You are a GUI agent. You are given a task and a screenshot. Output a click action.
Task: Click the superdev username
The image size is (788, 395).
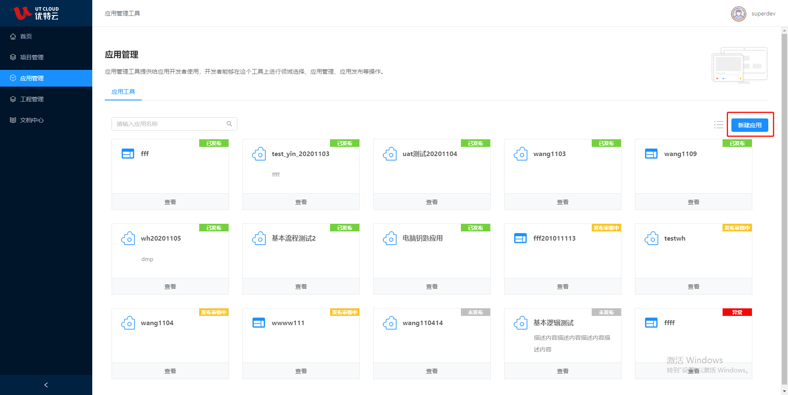pos(763,14)
